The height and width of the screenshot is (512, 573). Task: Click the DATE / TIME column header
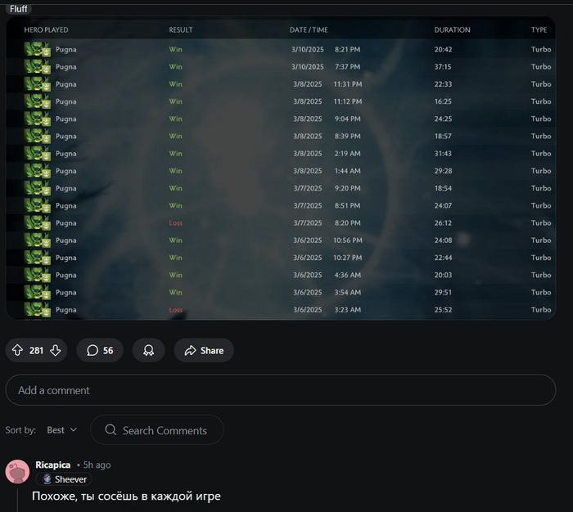click(309, 30)
